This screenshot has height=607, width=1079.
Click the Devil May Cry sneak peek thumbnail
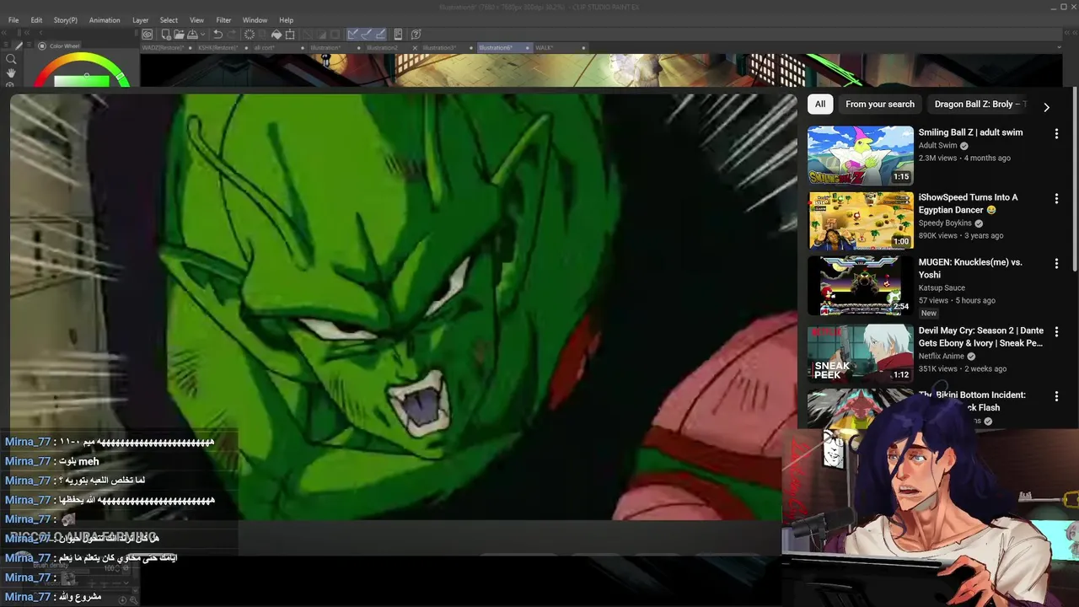(x=860, y=353)
